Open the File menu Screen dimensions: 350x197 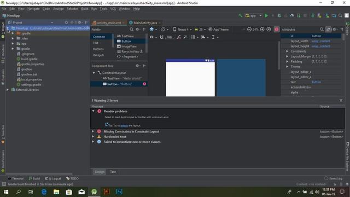(4, 9)
